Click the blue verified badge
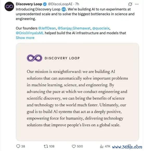The width and height of the screenshot is (144, 151). click(45, 4)
